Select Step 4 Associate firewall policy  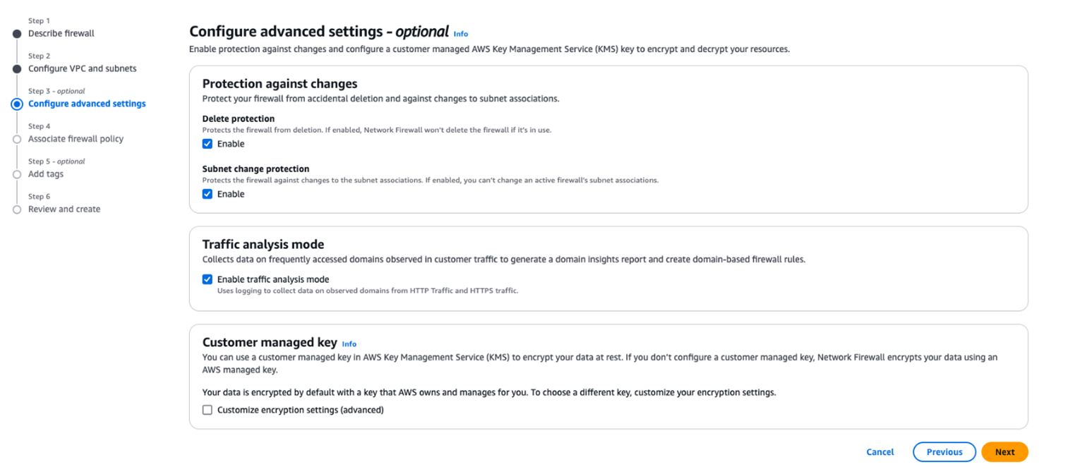coord(76,139)
